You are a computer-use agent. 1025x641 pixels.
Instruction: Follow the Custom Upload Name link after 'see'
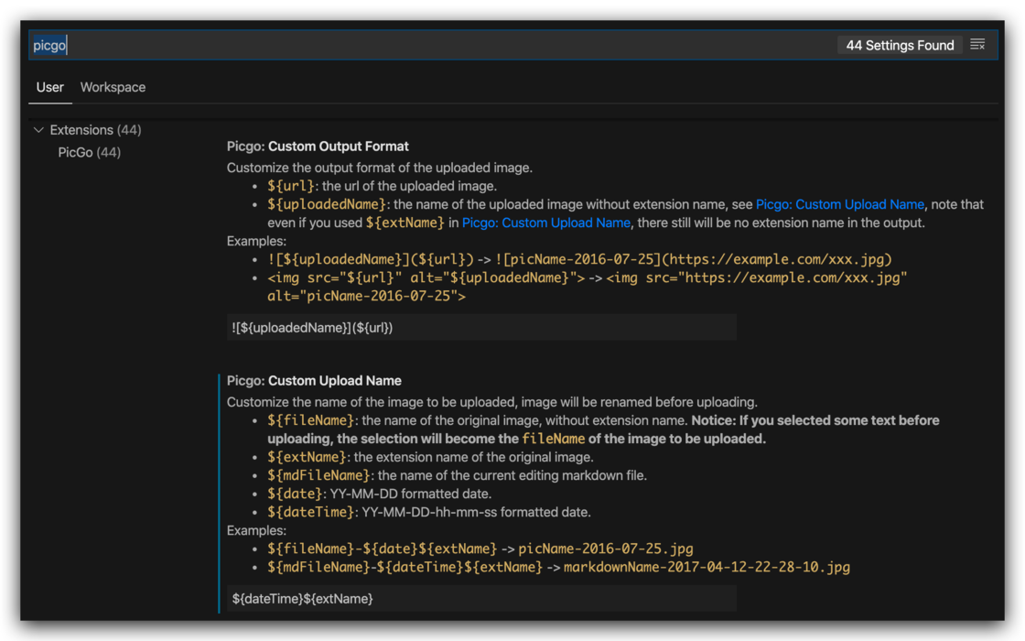839,204
